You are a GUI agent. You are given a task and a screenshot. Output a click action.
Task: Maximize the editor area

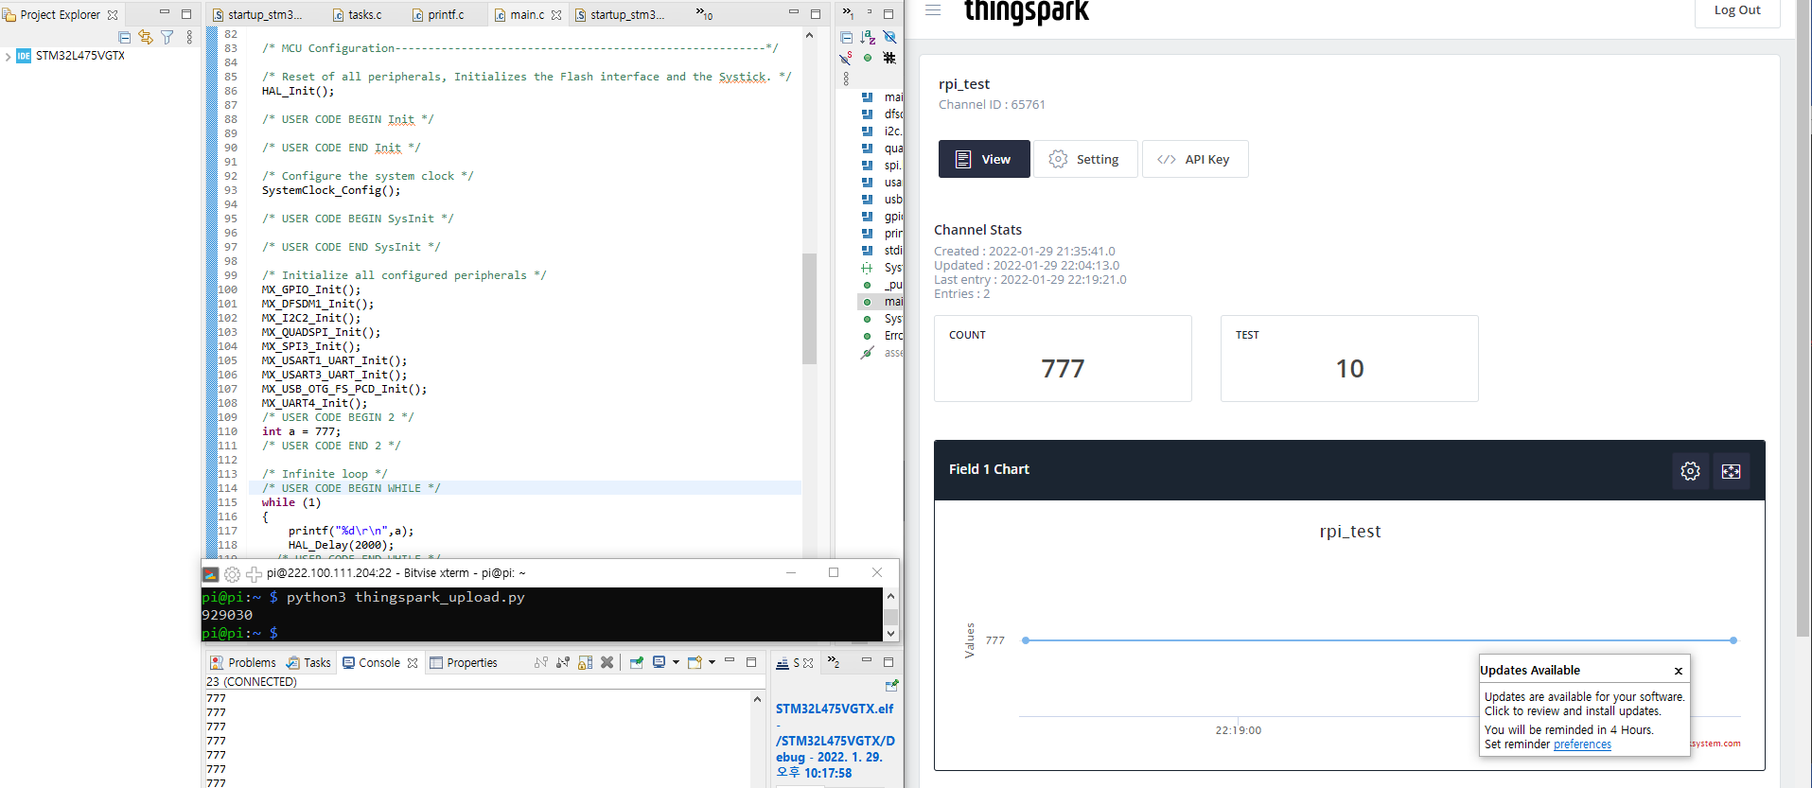pyautogui.click(x=816, y=14)
